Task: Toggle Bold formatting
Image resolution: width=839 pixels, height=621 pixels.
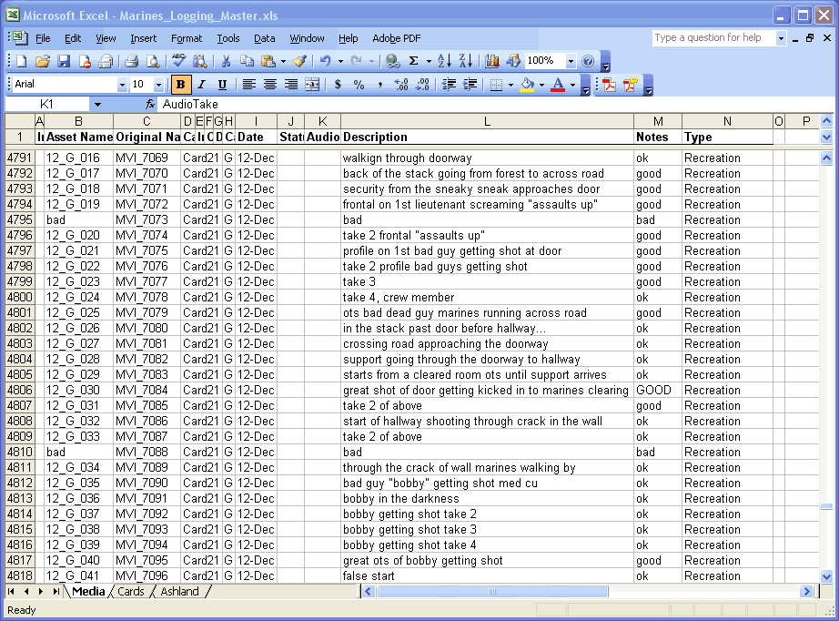Action: tap(180, 85)
